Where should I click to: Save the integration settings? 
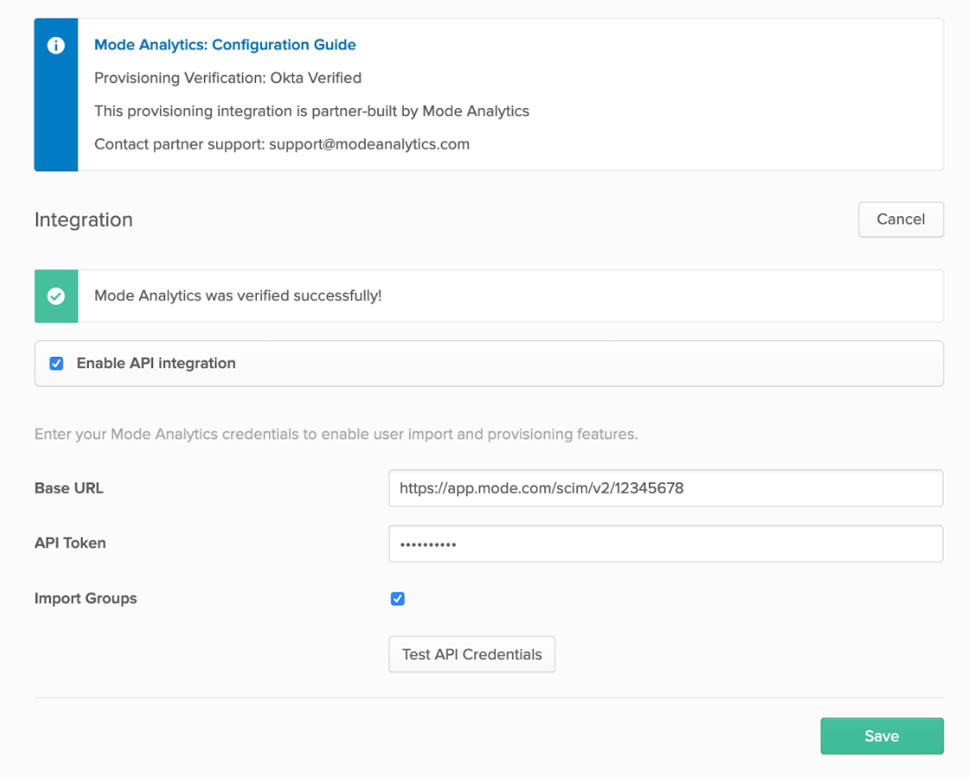882,736
